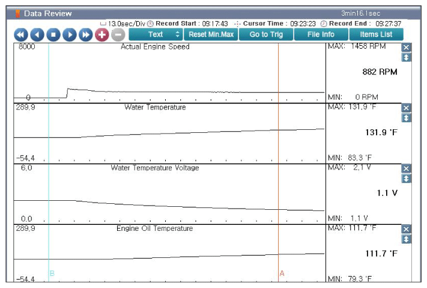Stop the data playback
This screenshot has height=288, width=427.
pyautogui.click(x=53, y=35)
